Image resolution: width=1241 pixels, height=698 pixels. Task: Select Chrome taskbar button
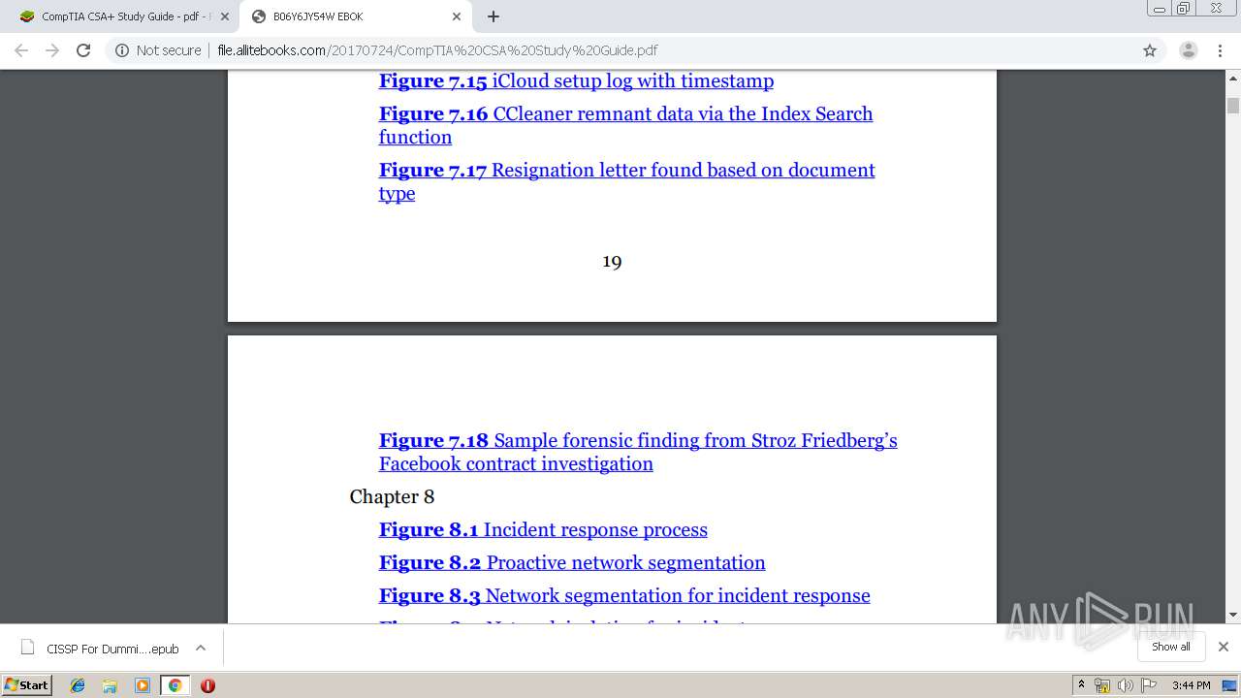pyautogui.click(x=175, y=685)
